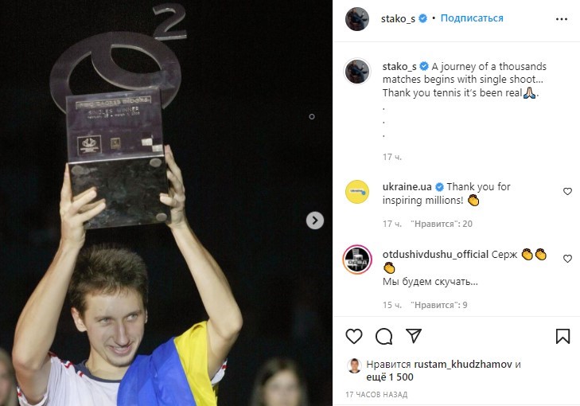This screenshot has height=406, width=580.
Task: View the ещё 1 500 likes list
Action: [x=390, y=377]
